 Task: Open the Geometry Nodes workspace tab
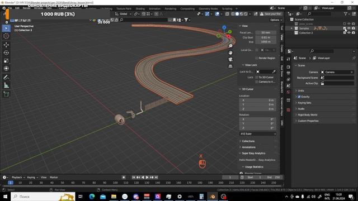pos(208,9)
